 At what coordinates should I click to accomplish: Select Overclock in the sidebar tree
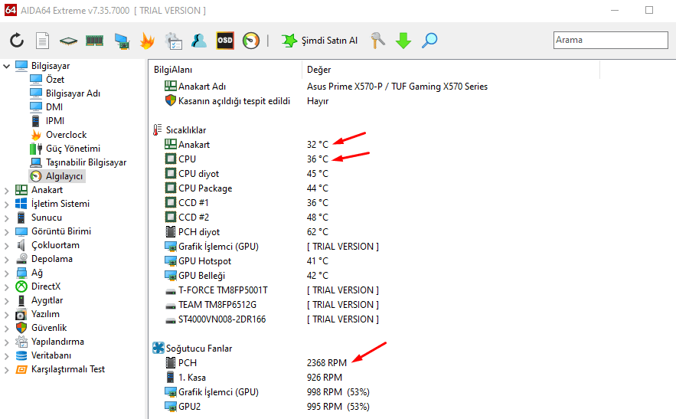point(66,135)
